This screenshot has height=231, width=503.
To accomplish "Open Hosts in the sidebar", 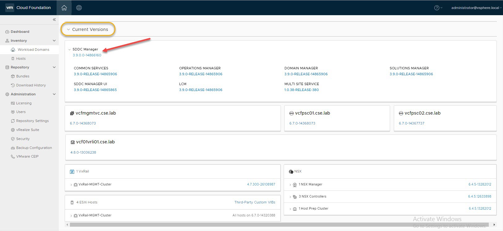I will [x=21, y=59].
